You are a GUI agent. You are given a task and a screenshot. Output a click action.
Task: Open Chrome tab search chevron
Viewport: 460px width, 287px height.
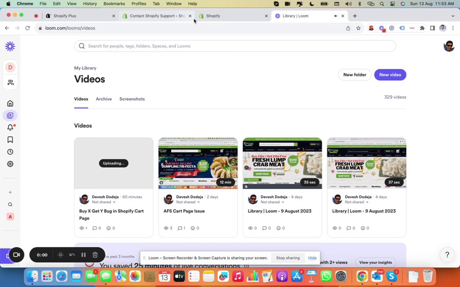coord(453,16)
